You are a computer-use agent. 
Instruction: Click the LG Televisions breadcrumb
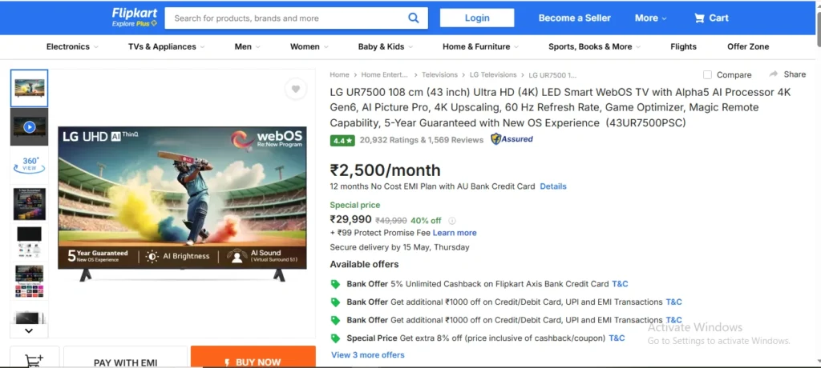[493, 74]
